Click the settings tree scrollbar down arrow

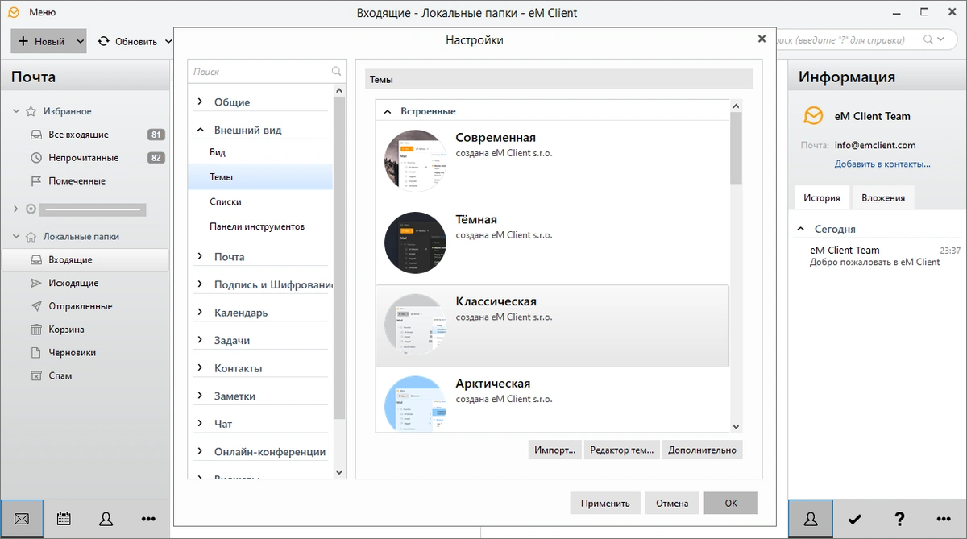click(339, 472)
